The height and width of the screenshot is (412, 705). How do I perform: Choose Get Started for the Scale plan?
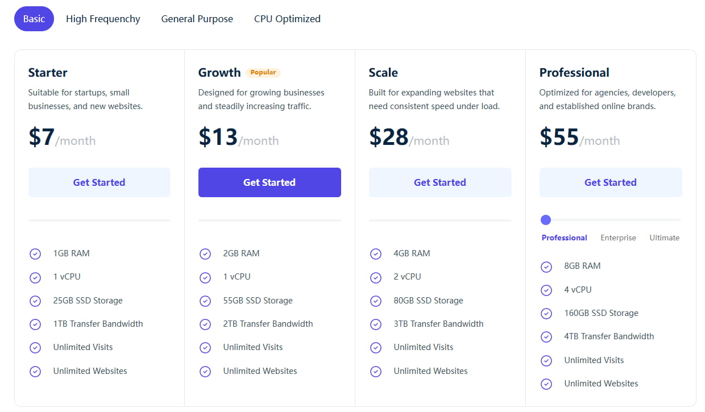(x=440, y=182)
